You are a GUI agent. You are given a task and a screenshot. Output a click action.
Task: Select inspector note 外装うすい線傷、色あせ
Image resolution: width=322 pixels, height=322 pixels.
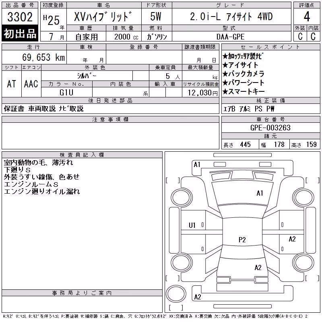42,177
